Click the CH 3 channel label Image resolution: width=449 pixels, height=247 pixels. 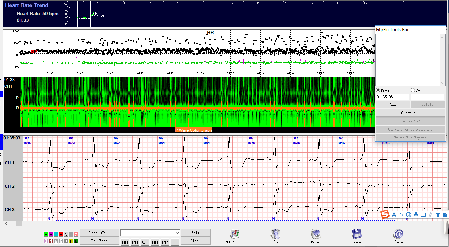pos(10,210)
